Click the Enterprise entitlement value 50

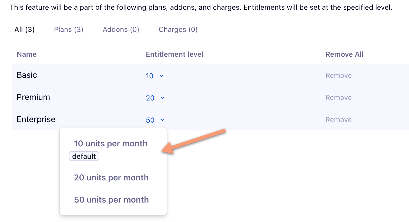[x=150, y=120]
